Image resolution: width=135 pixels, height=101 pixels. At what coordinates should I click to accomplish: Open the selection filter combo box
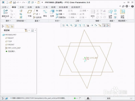click(x=119, y=98)
